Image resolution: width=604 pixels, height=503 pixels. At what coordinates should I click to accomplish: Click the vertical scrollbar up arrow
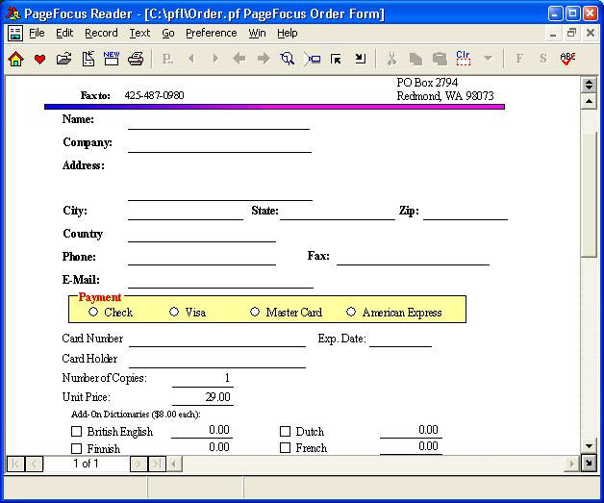click(589, 101)
